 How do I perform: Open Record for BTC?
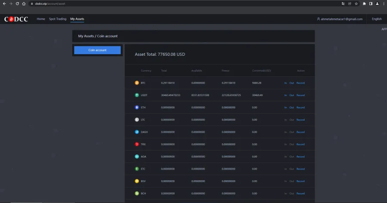point(301,83)
